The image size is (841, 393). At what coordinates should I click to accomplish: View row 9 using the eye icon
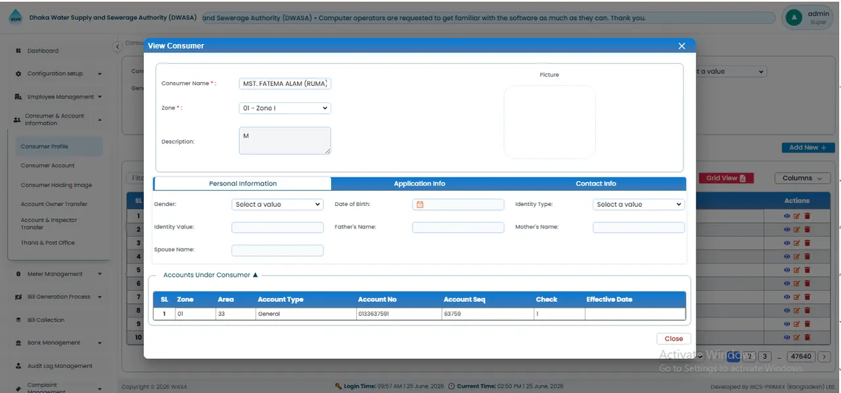[786, 323]
